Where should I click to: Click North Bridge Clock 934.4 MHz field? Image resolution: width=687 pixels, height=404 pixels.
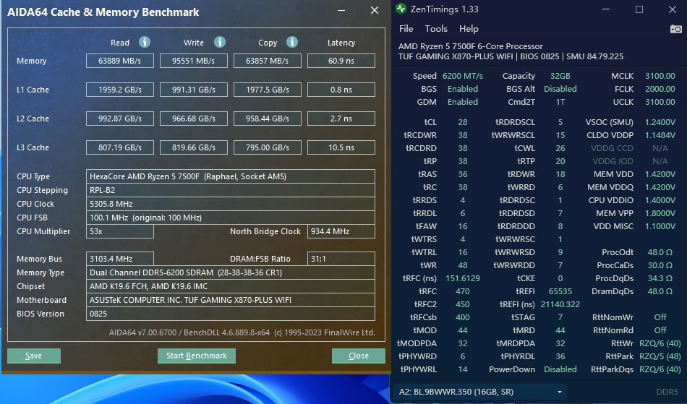(341, 231)
